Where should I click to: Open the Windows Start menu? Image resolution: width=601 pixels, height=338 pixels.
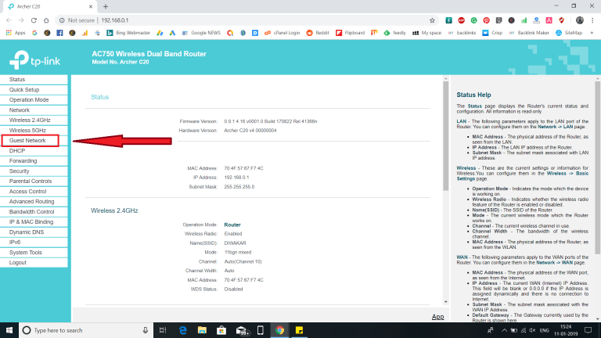9,330
